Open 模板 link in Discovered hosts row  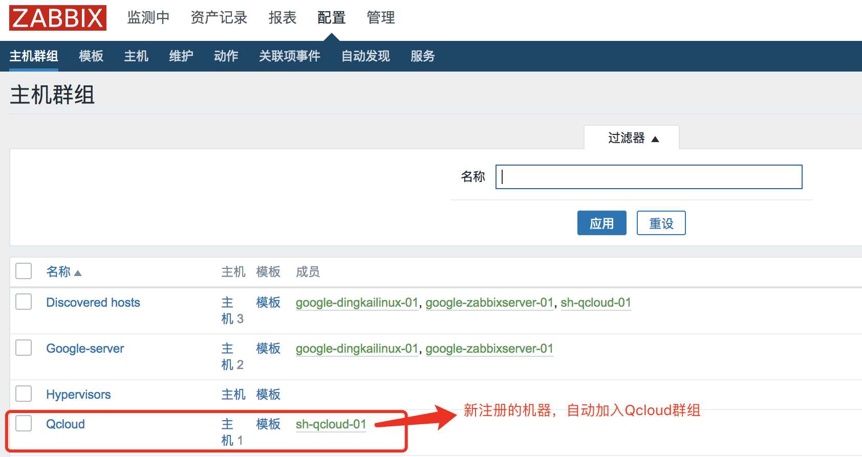coord(268,303)
